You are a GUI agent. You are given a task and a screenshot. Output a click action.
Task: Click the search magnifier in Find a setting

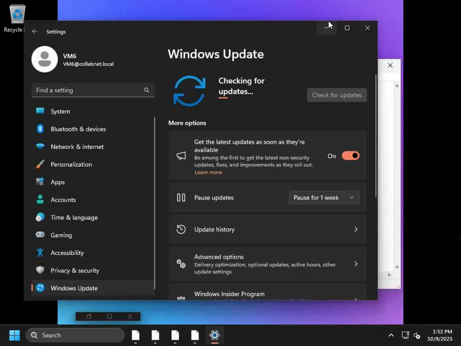[146, 90]
